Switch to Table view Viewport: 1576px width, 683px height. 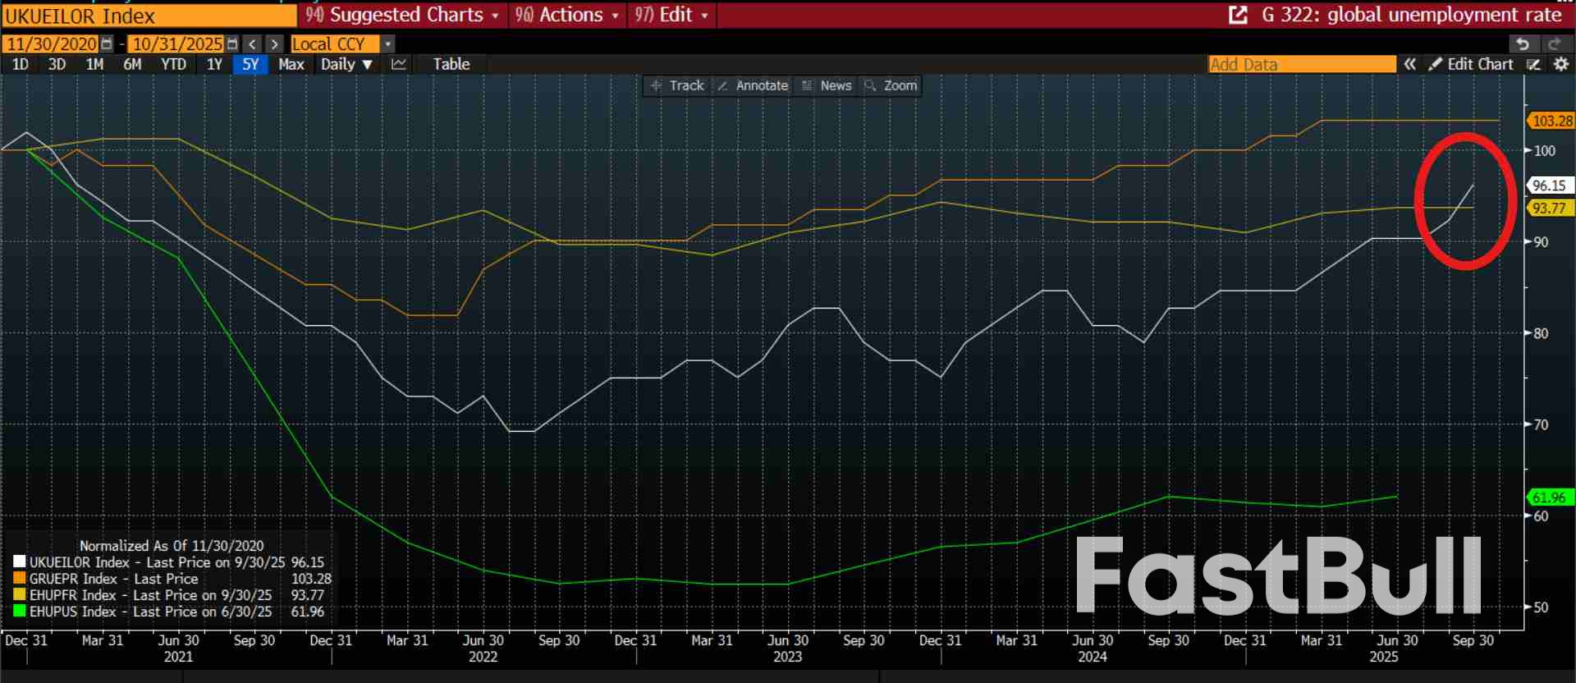coord(451,64)
